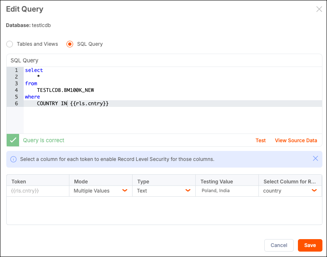
Task: Click the 'select' keyword on line 1
Action: point(34,70)
